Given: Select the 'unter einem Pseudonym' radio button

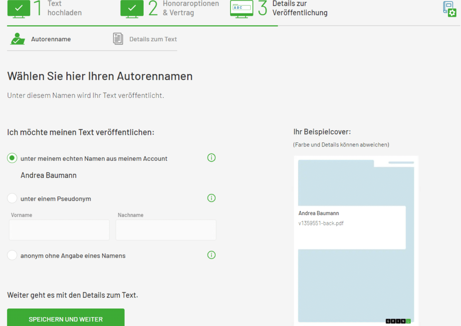Looking at the screenshot, I should [x=12, y=198].
